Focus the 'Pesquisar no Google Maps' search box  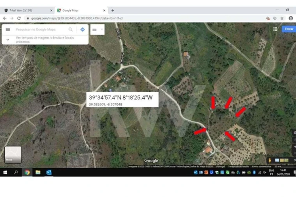[35, 30]
